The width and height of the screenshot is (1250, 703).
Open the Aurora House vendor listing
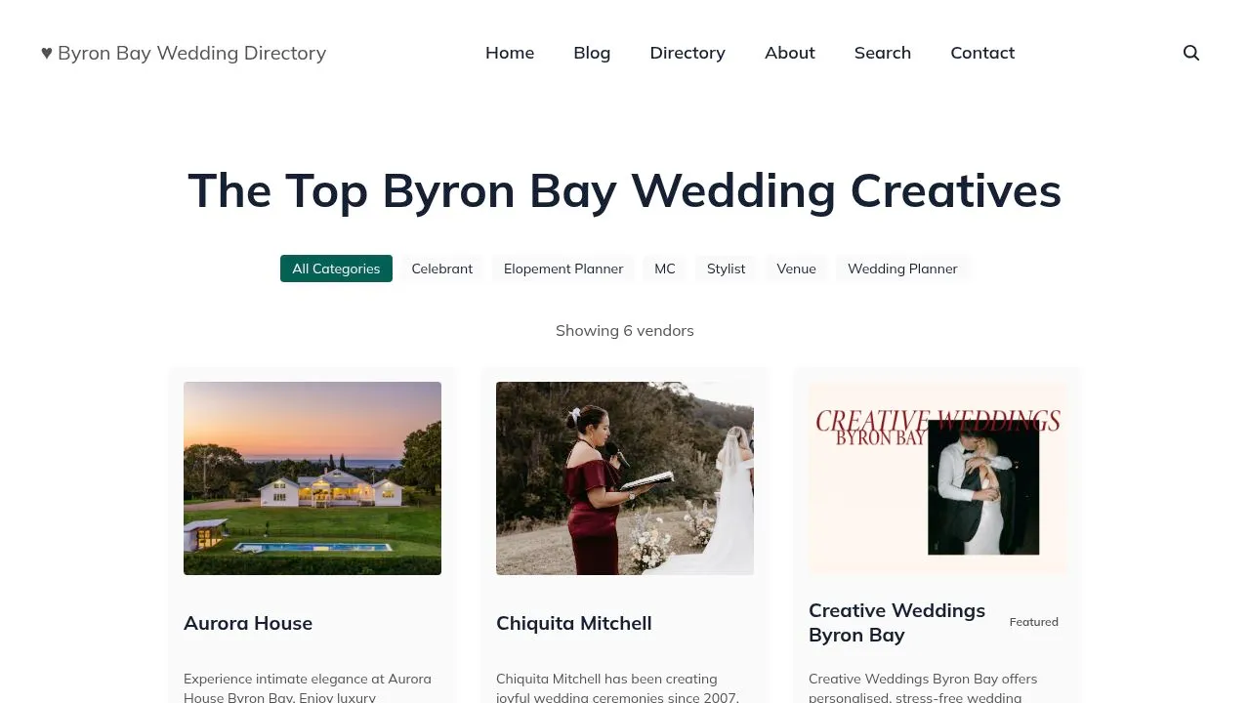(248, 623)
